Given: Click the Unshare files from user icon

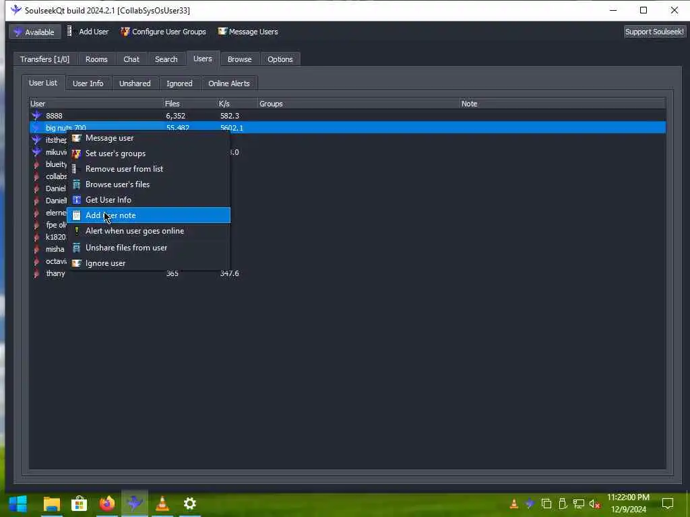Looking at the screenshot, I should pos(77,248).
